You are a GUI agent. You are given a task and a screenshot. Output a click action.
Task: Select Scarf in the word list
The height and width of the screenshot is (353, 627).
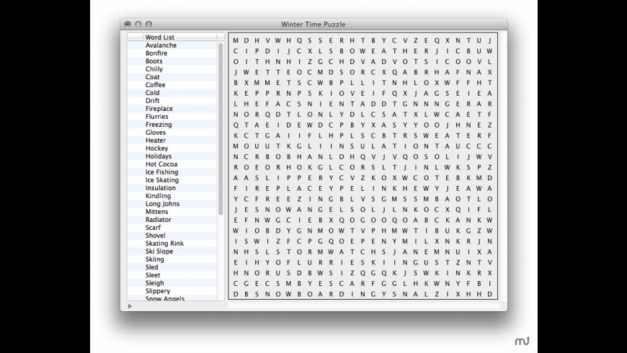click(x=172, y=228)
